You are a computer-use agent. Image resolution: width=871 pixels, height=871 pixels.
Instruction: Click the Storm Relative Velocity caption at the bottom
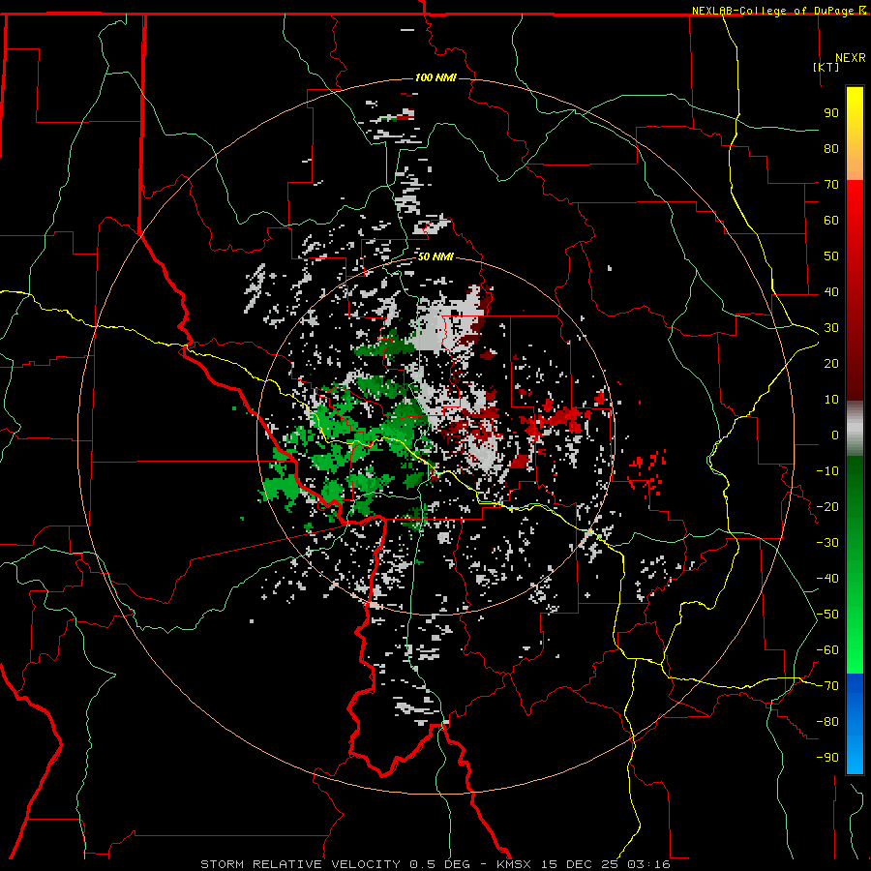click(x=435, y=864)
